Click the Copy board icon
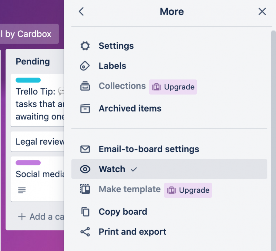Viewport: 276px width, 251px height. tap(85, 212)
